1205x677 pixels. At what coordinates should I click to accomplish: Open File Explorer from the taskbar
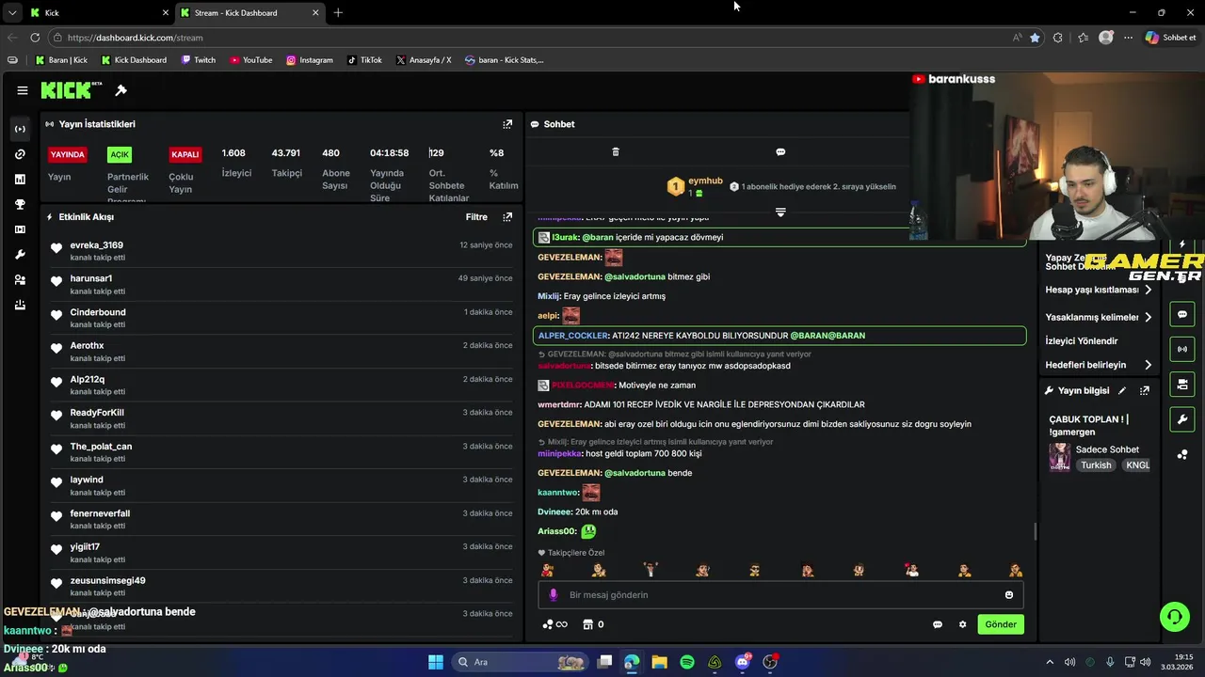coord(659,662)
